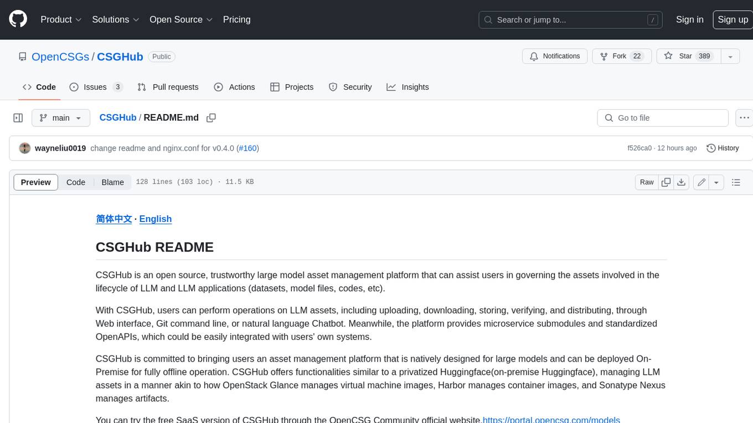Image resolution: width=753 pixels, height=423 pixels.
Task: Switch to the Preview view
Action: click(x=35, y=182)
